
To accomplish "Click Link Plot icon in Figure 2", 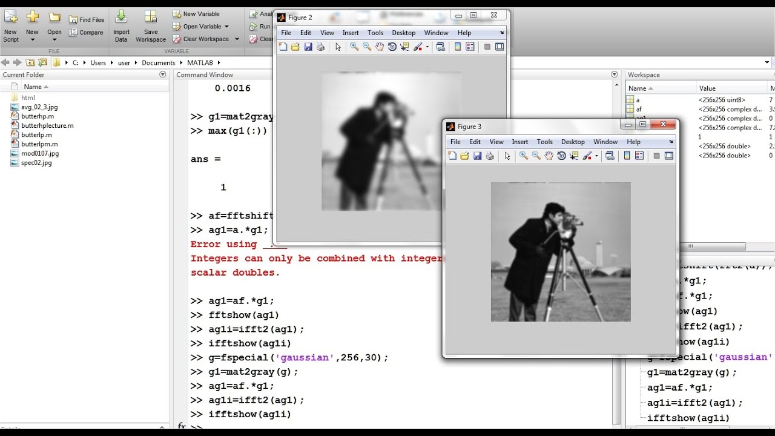I will [440, 47].
